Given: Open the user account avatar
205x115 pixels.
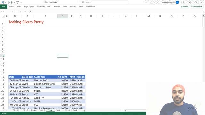Looking at the screenshot, I should click(x=177, y=2).
